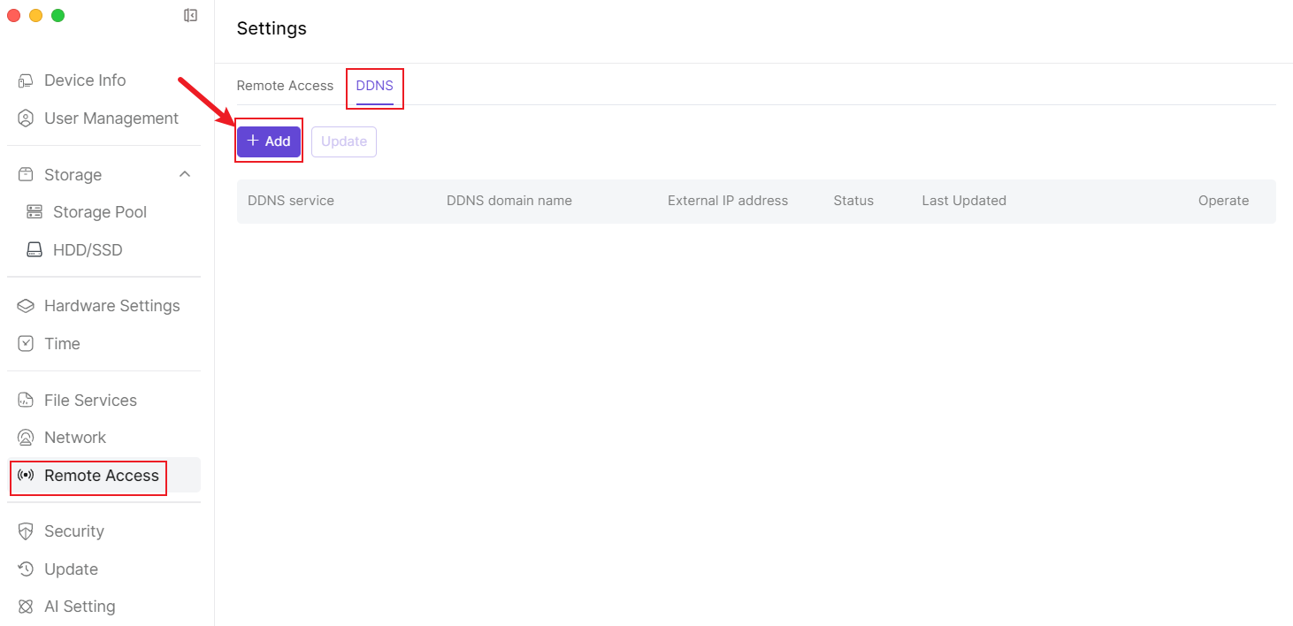Select the DDNS tab
This screenshot has height=626, width=1293.
(374, 86)
